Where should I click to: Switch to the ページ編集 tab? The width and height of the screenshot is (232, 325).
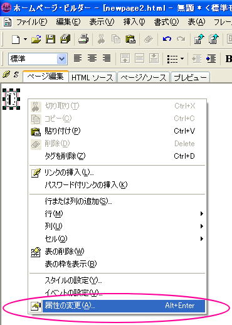[x=46, y=77]
